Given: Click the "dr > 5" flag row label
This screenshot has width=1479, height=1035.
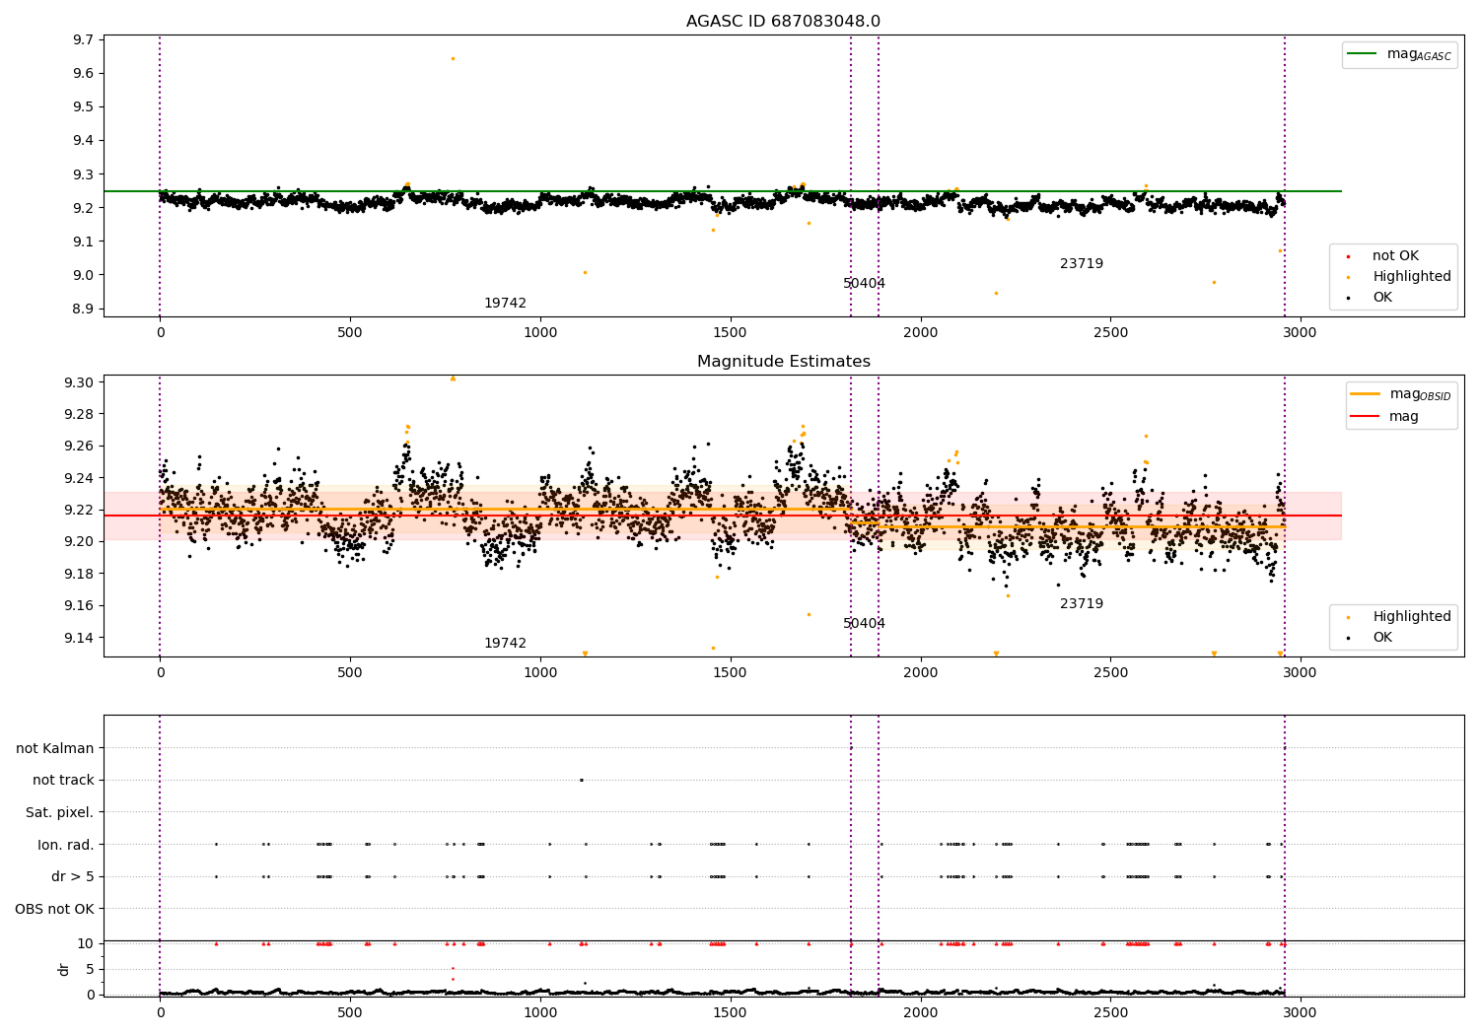Looking at the screenshot, I should (x=73, y=877).
